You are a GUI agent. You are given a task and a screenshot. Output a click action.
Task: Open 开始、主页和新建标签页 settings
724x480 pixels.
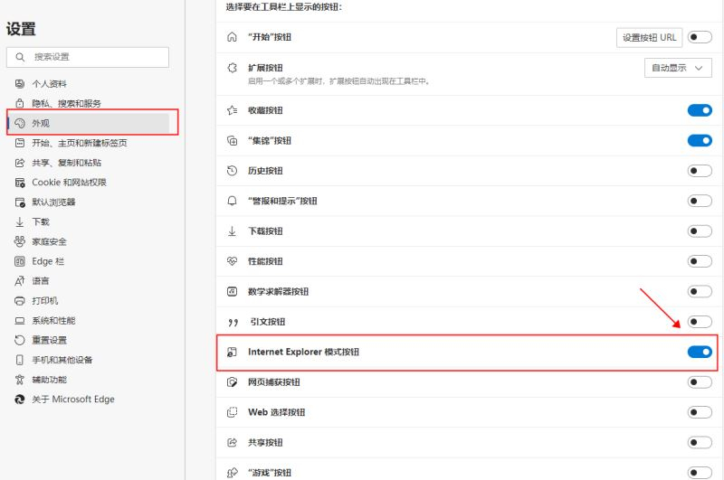pos(79,143)
